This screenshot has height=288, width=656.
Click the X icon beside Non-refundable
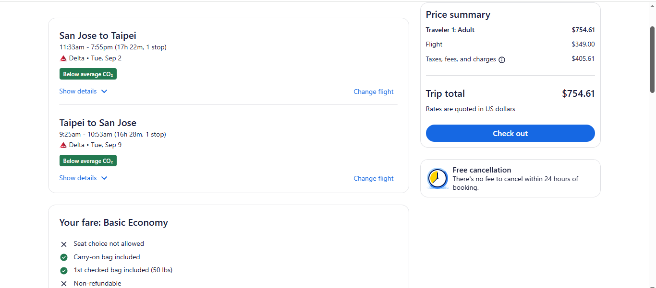click(x=64, y=284)
